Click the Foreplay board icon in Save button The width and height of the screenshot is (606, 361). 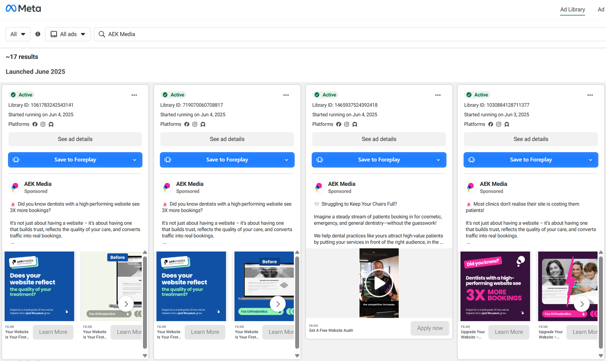16,160
